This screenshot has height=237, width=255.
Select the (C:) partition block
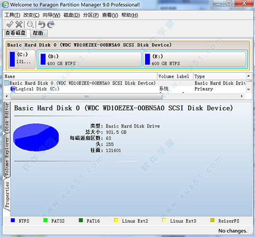point(21,59)
